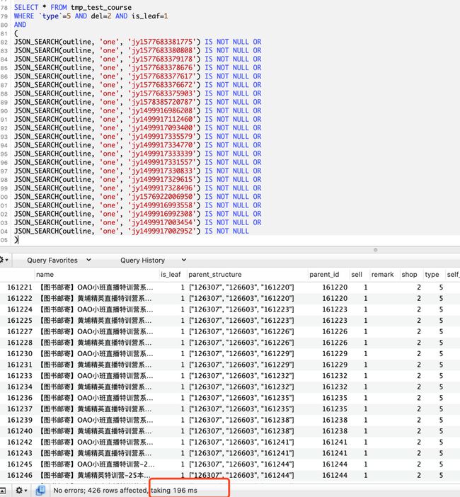Select result row with id 161240
This screenshot has width=460, height=497.
[230, 431]
